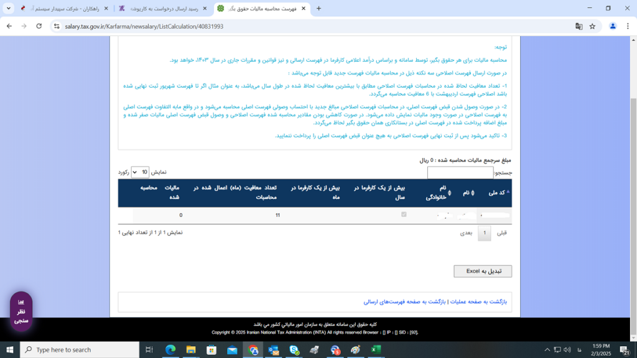Bookmark this page with the star icon
Viewport: 637px width, 358px height.
point(592,26)
